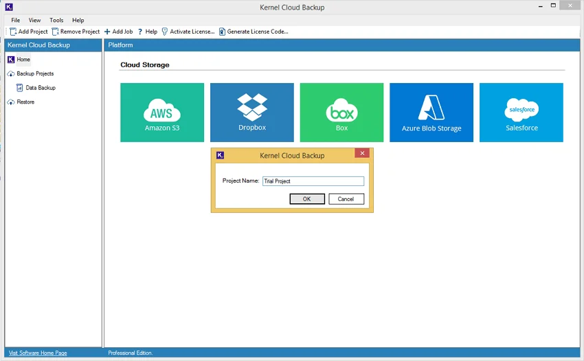Pick the Azure Blob Storage tile
This screenshot has width=584, height=361.
tap(431, 113)
